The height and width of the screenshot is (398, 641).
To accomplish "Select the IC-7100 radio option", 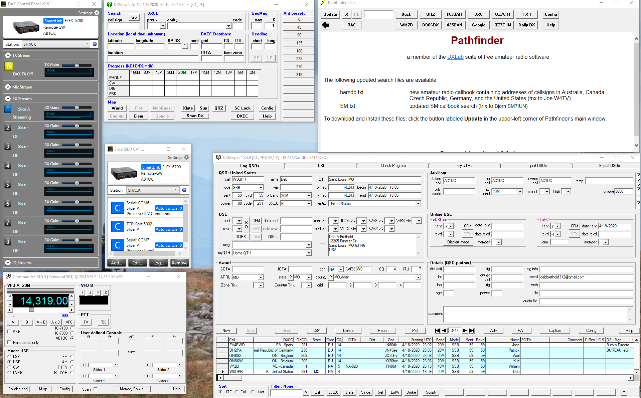I will click(72, 328).
